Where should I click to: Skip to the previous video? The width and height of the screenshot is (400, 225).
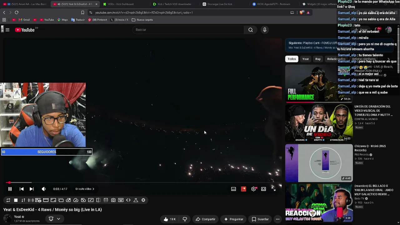22,189
